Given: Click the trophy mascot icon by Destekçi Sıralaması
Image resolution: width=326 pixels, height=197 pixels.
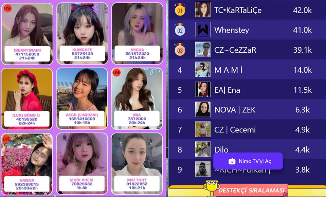Looking at the screenshot, I should tap(212, 187).
